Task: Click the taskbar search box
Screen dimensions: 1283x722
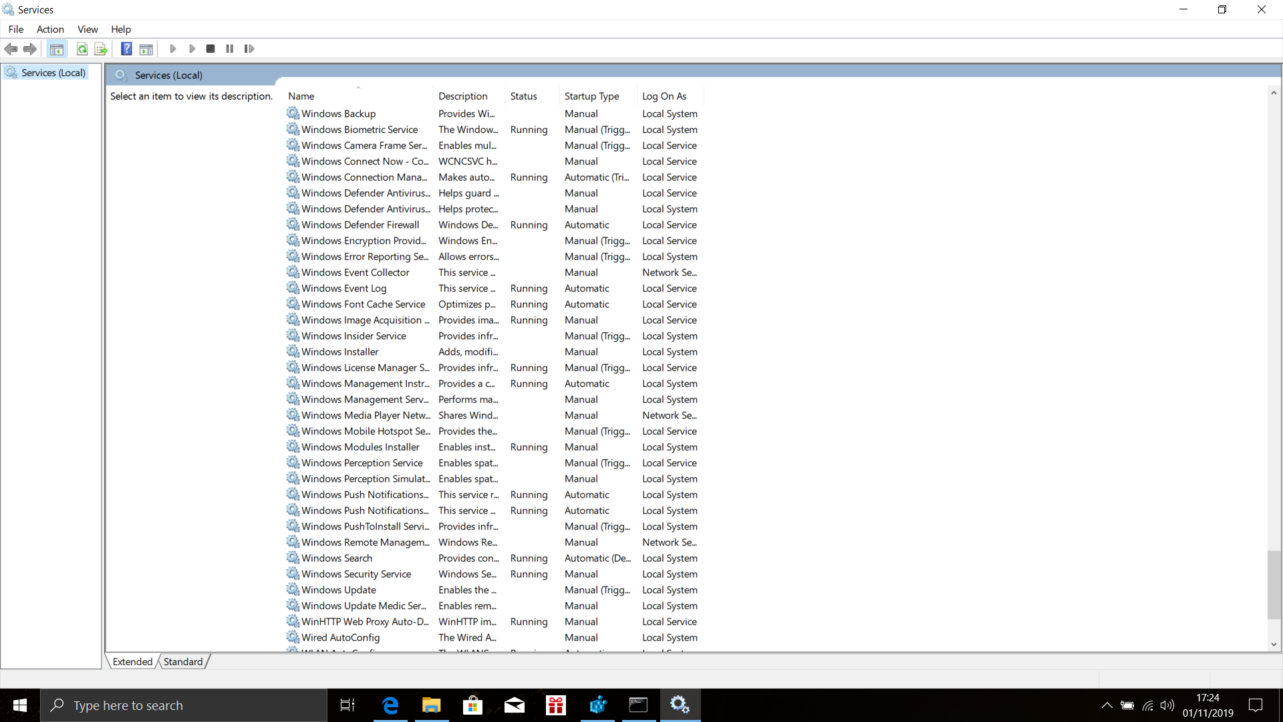Action: click(x=184, y=705)
